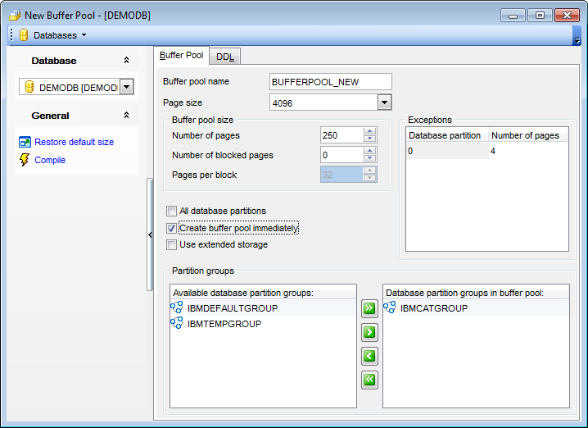Click Available database partition groups header
The height and width of the screenshot is (428, 588).
click(263, 293)
